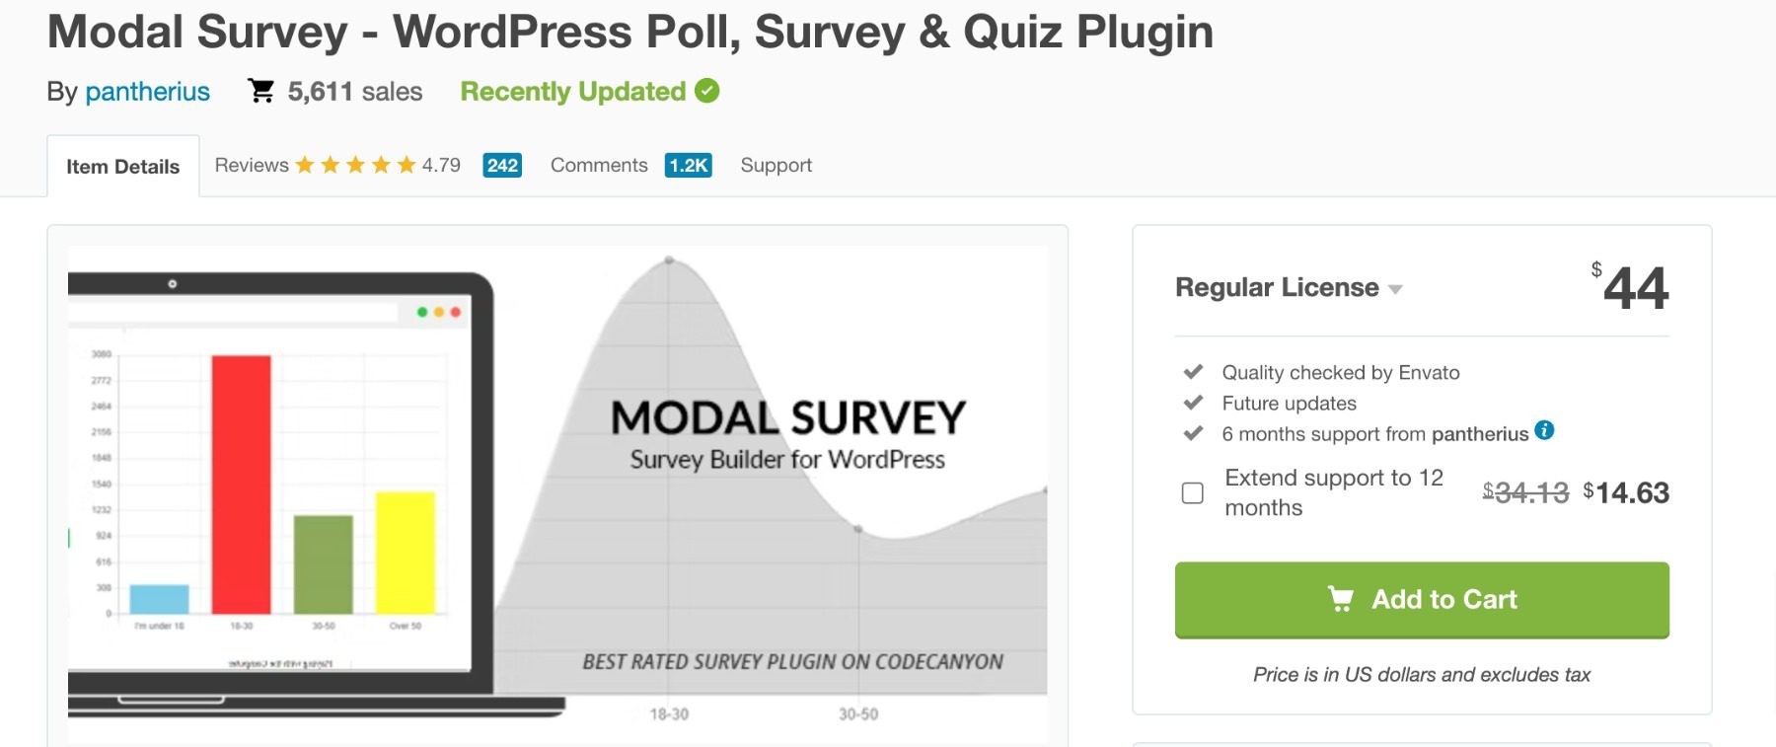Select the Item Details tab

[123, 166]
